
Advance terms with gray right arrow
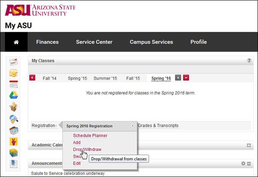(178, 77)
